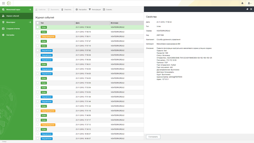Viewport: 254px width, 143px height.
Task: Open notifications bell
Action: (x=242, y=3)
